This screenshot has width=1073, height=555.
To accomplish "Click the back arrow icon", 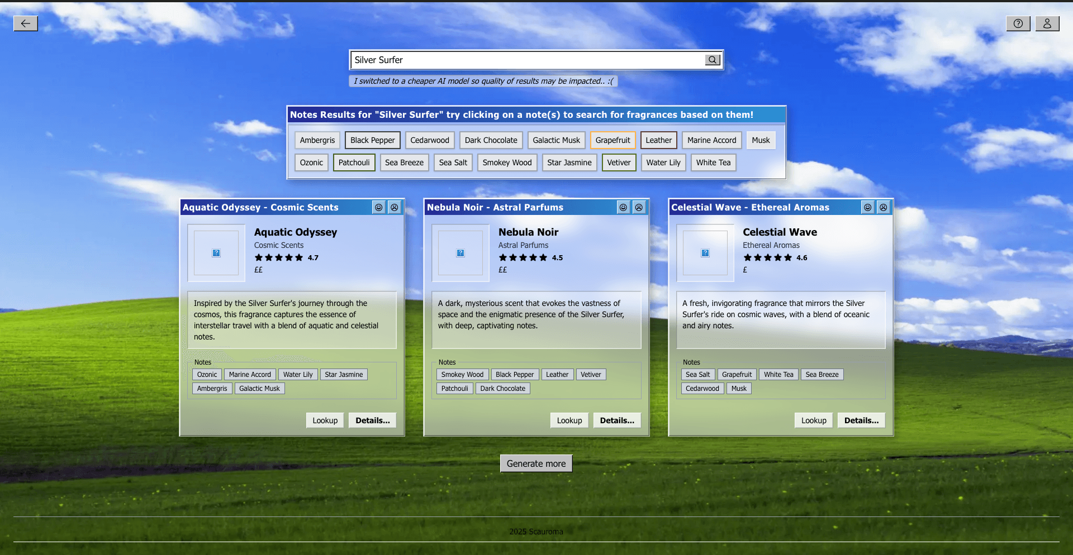I will pos(26,23).
